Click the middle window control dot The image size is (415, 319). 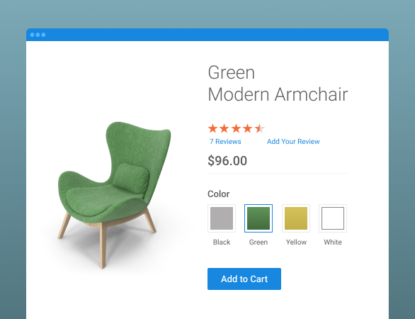[38, 35]
